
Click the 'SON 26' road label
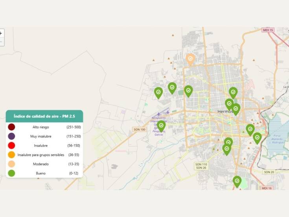pos(201,168)
